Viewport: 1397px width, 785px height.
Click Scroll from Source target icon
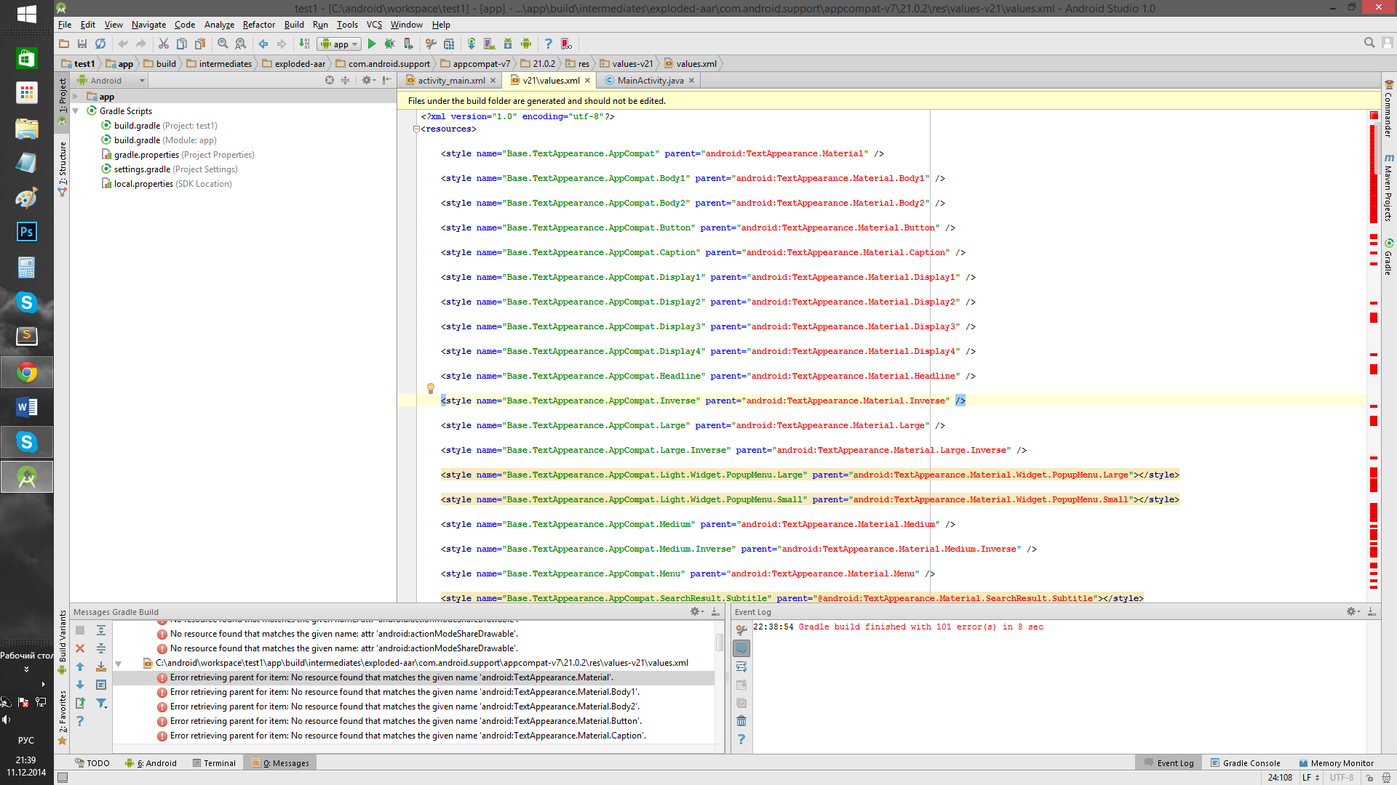[330, 81]
